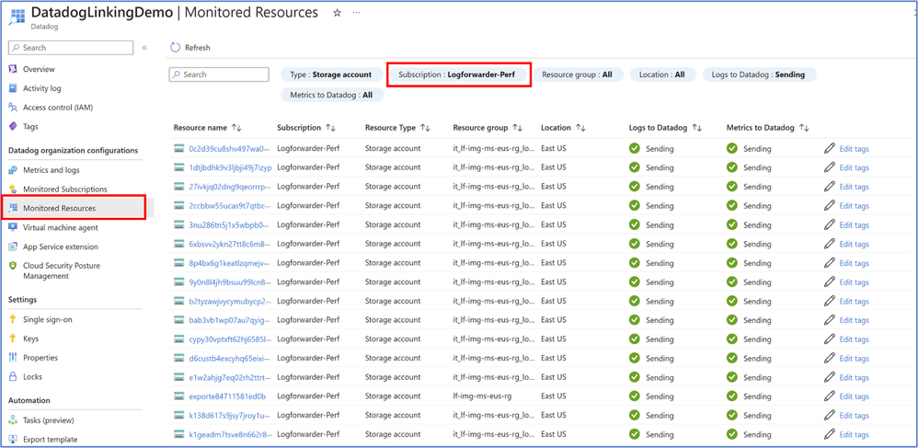This screenshot has height=448, width=918.
Task: Go to Access control (IAM)
Action: click(57, 107)
